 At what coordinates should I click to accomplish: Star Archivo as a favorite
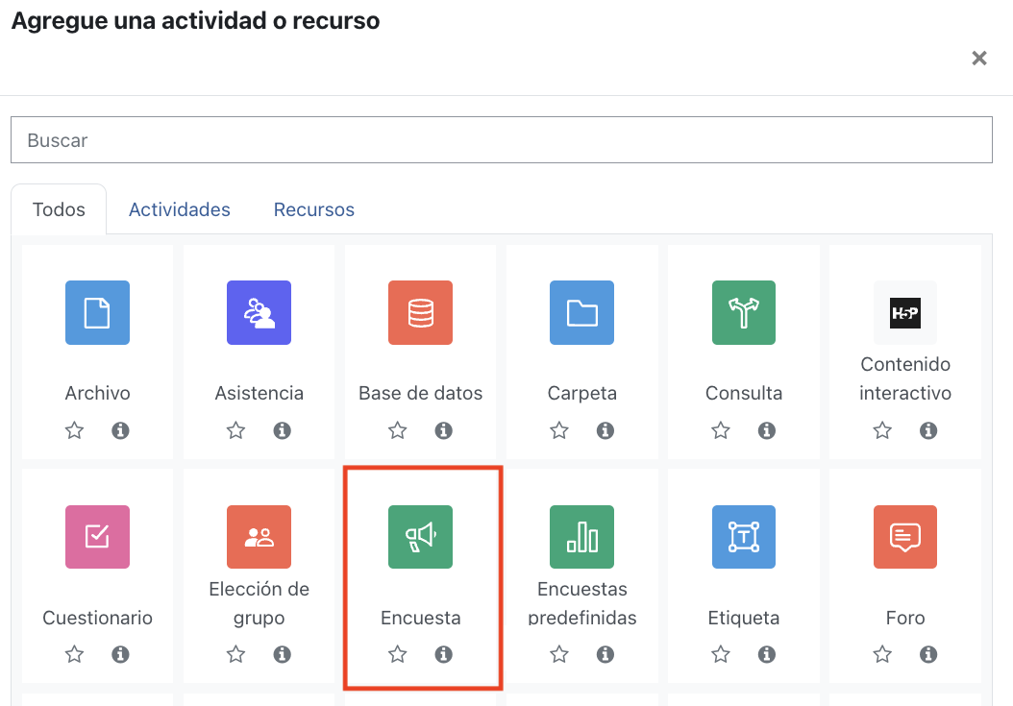click(x=74, y=430)
